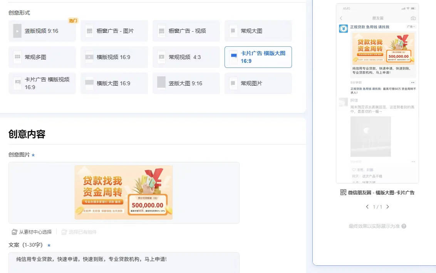Viewport: 436px width, 273px height.
Task: Pick 橱窗广告 - 视频 format option
Action: tap(186, 31)
